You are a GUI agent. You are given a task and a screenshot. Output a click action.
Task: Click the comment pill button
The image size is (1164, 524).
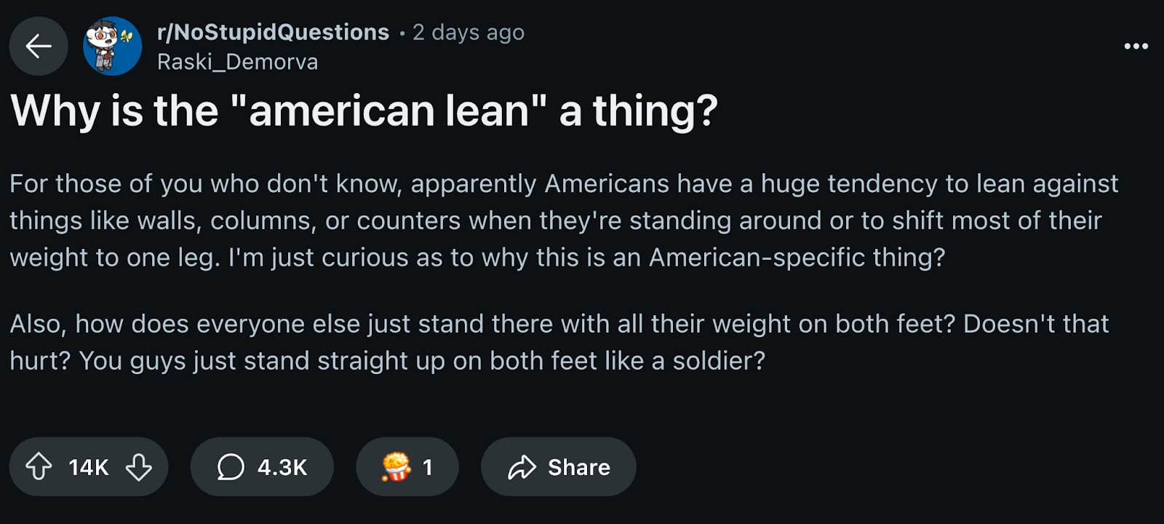coord(262,467)
